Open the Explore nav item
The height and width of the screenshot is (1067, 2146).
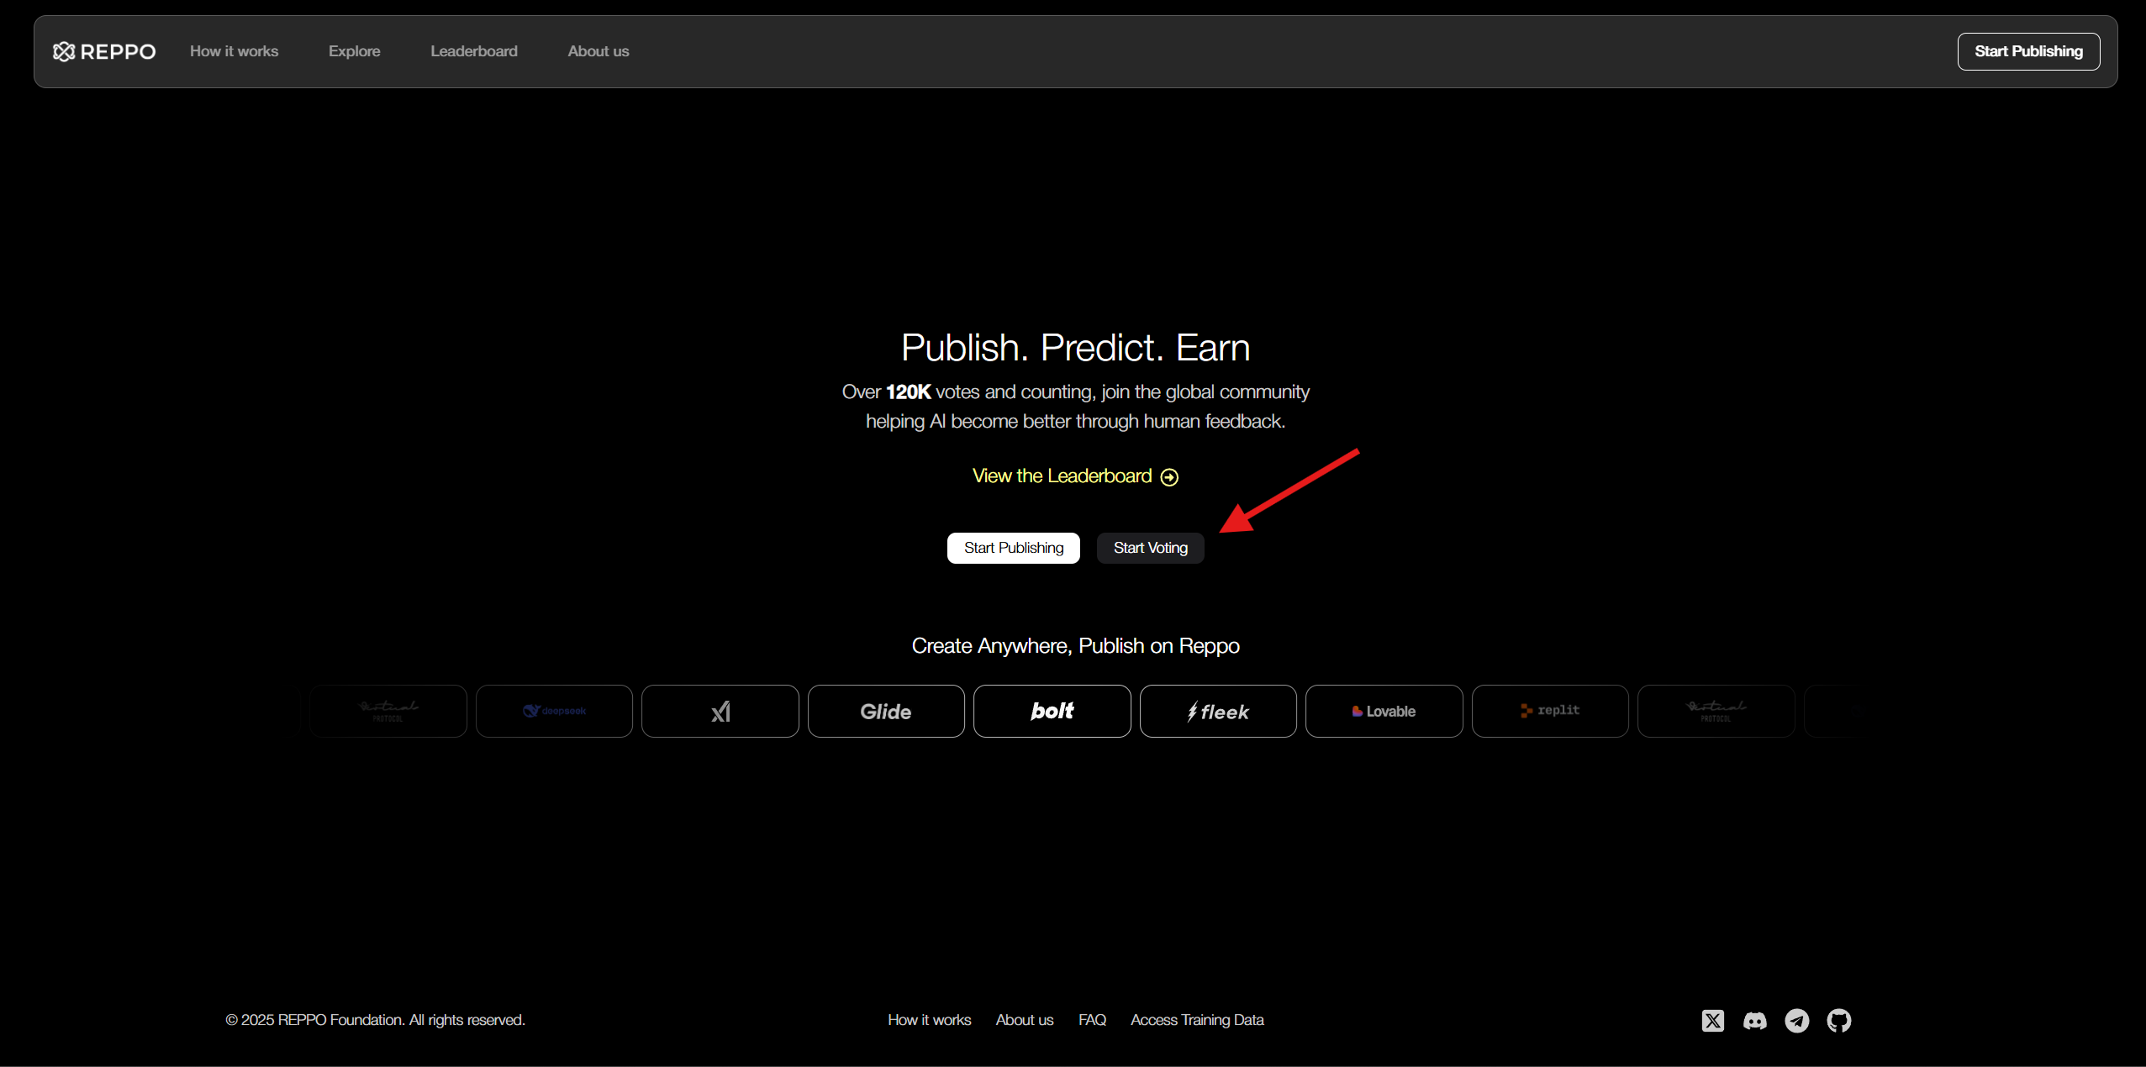[354, 51]
